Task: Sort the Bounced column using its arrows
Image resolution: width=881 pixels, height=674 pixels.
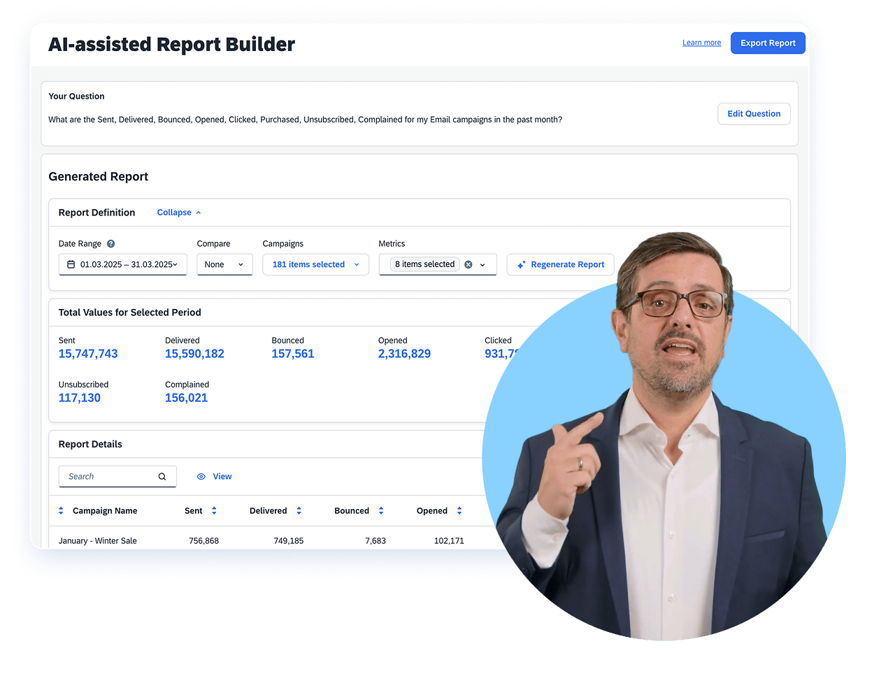Action: 381,511
